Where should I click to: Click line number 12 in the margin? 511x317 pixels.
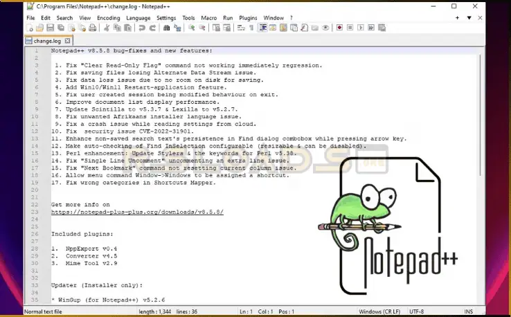(35, 132)
